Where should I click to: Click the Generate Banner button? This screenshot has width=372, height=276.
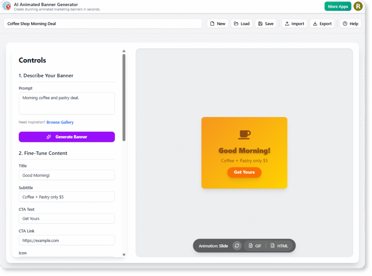pyautogui.click(x=66, y=137)
